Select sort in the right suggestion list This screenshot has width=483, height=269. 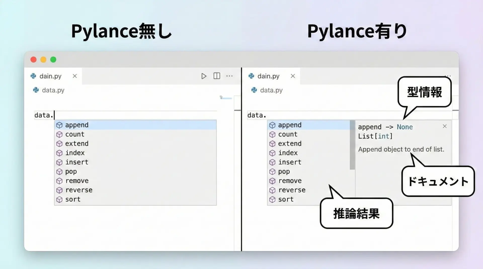pos(286,199)
